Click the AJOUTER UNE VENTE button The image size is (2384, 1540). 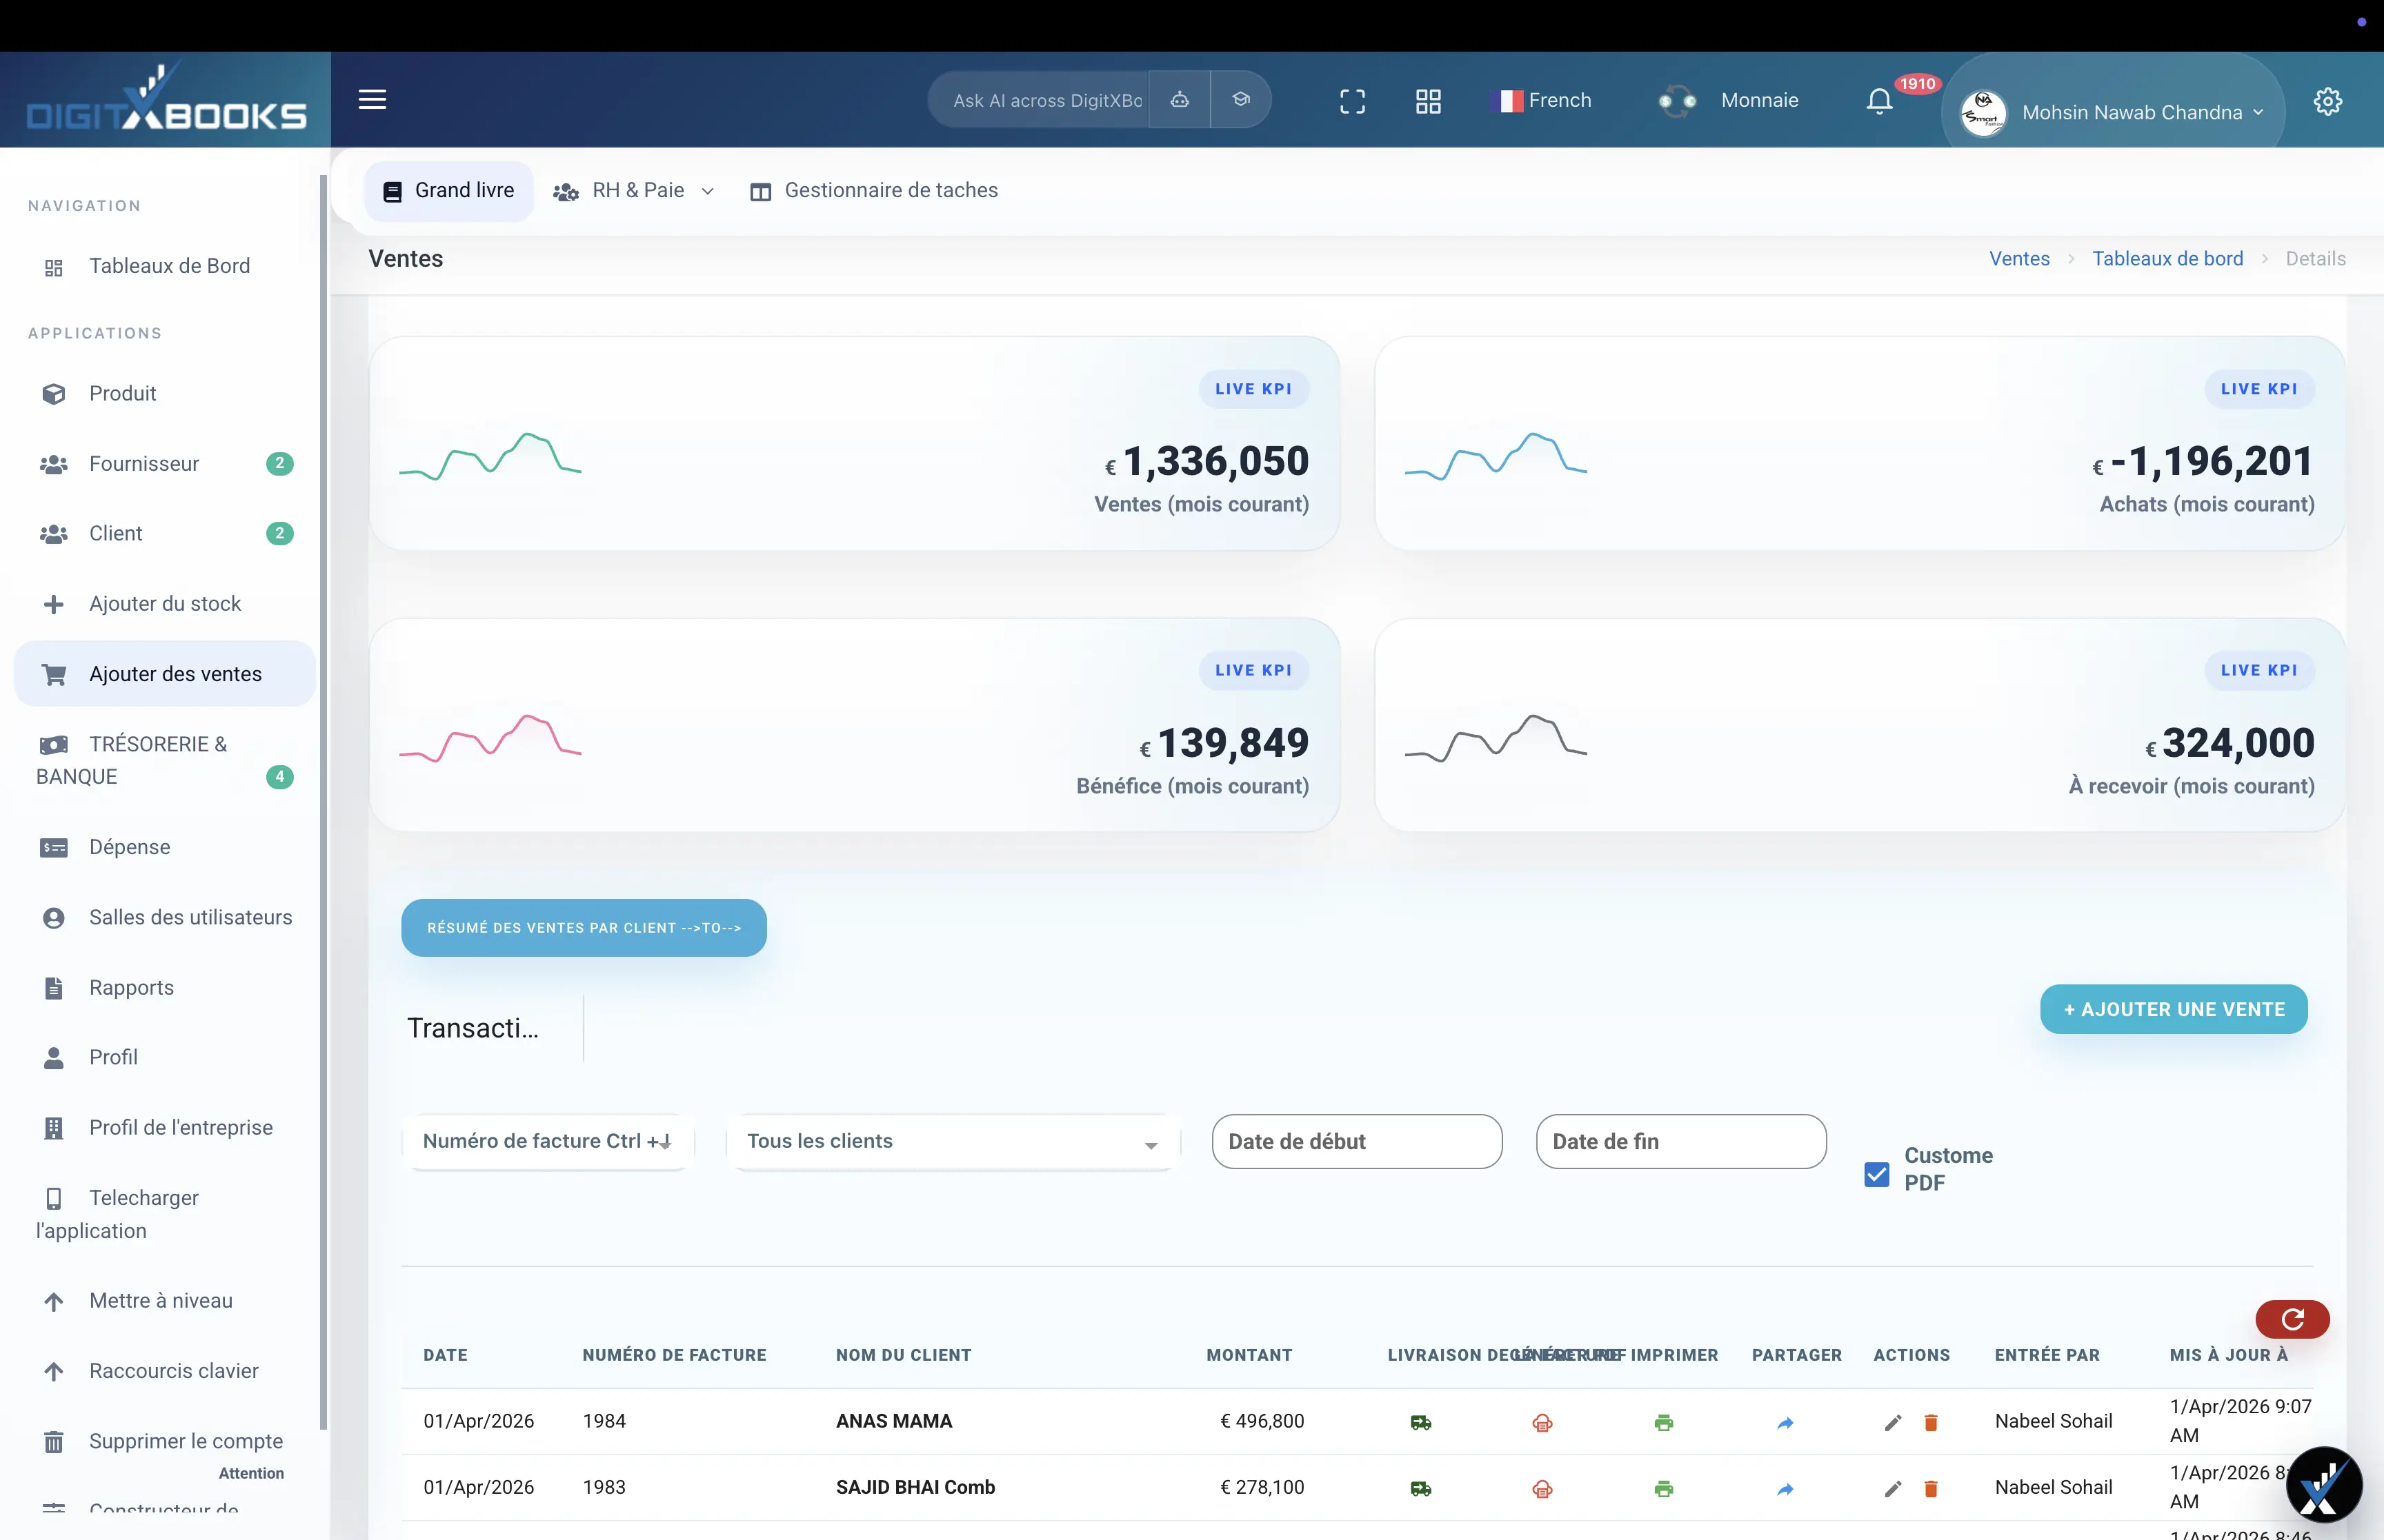coord(2174,1009)
